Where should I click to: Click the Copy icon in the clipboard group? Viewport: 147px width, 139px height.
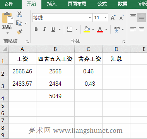click(19, 23)
